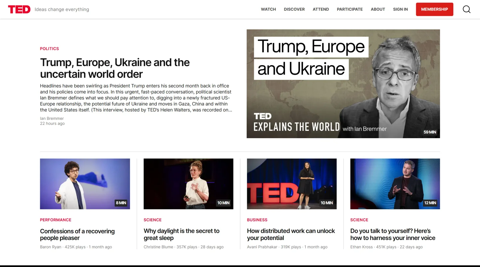Click the 12 MIN duration badge
480x267 pixels.
click(430, 203)
